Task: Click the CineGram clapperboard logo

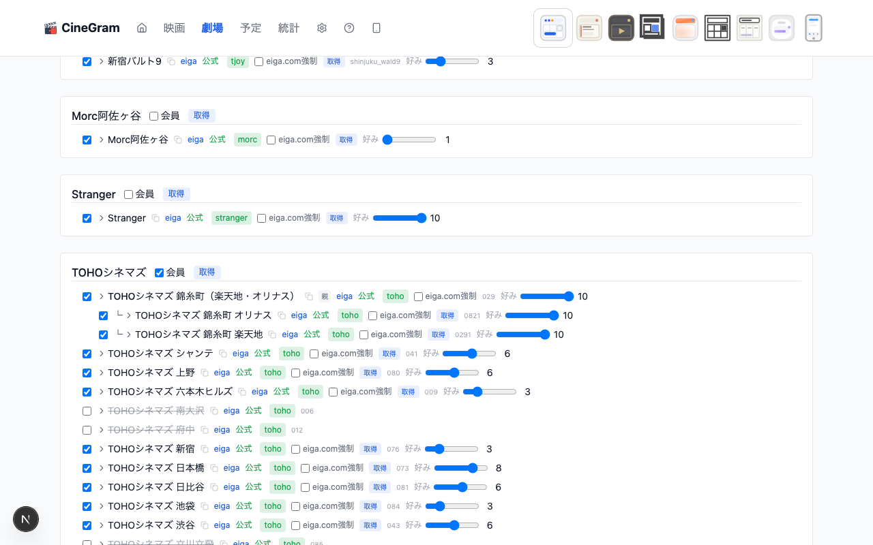Action: tap(51, 27)
